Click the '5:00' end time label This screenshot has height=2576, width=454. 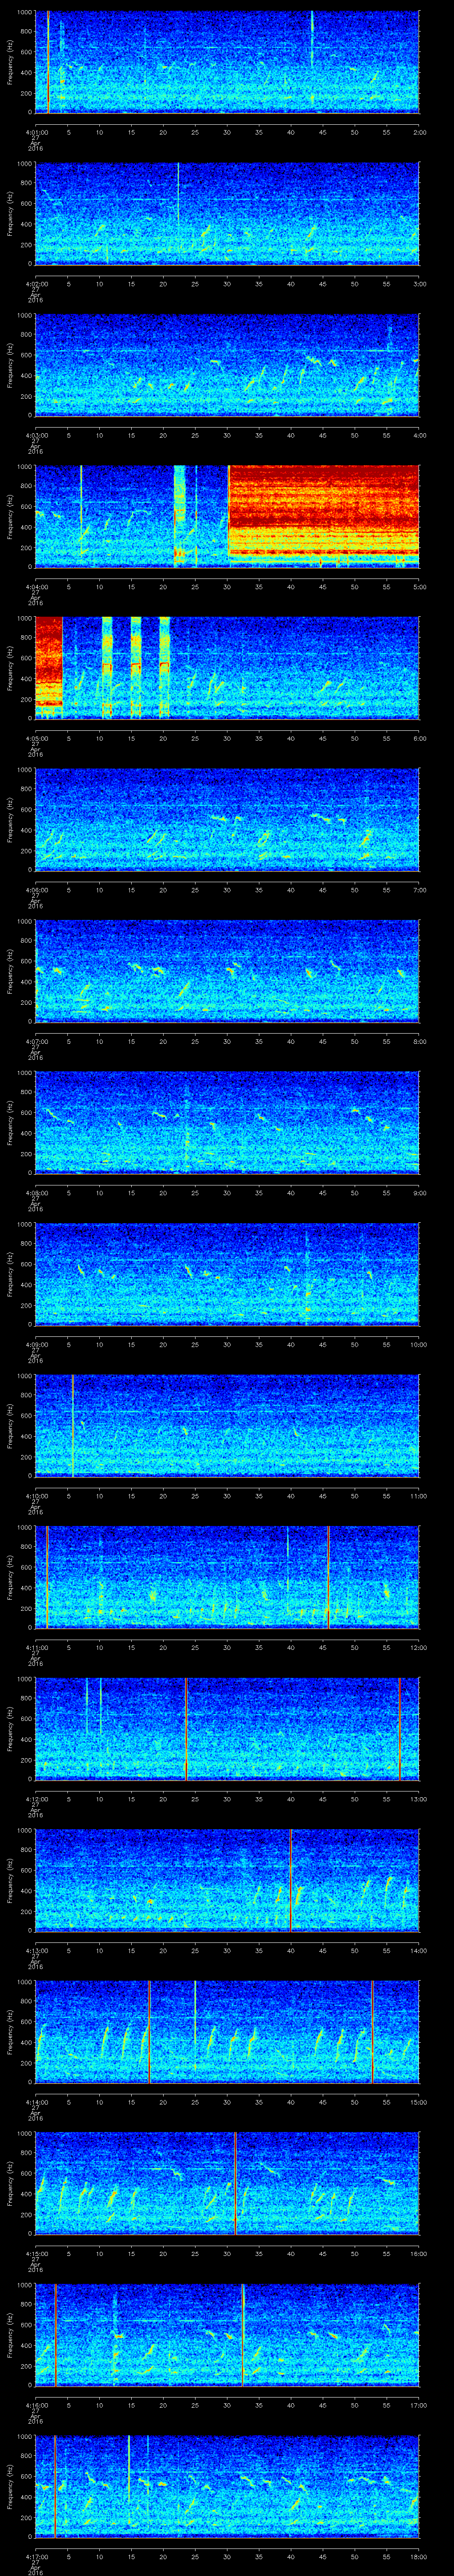tap(419, 586)
